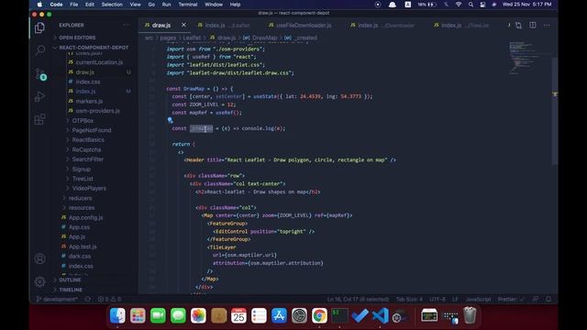This screenshot has height=330, width=587.
Task: Click the Prettier status item
Action: tap(511, 299)
